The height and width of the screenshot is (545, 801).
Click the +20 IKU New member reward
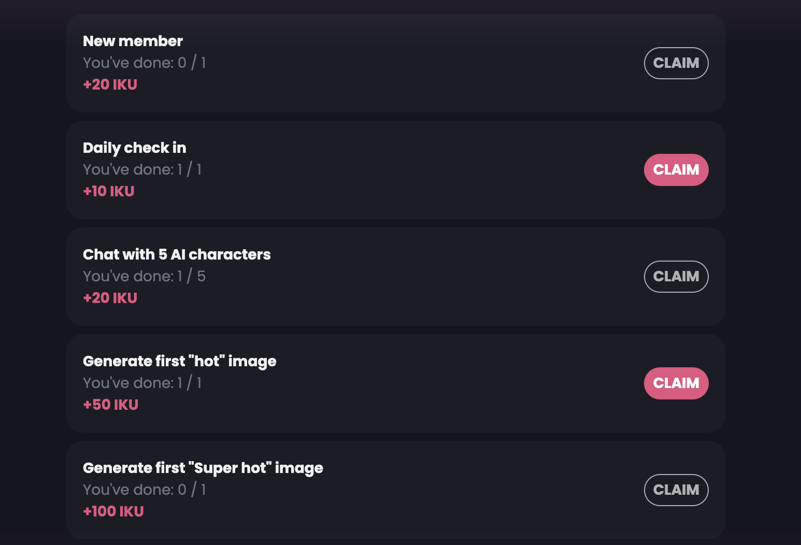tap(110, 84)
